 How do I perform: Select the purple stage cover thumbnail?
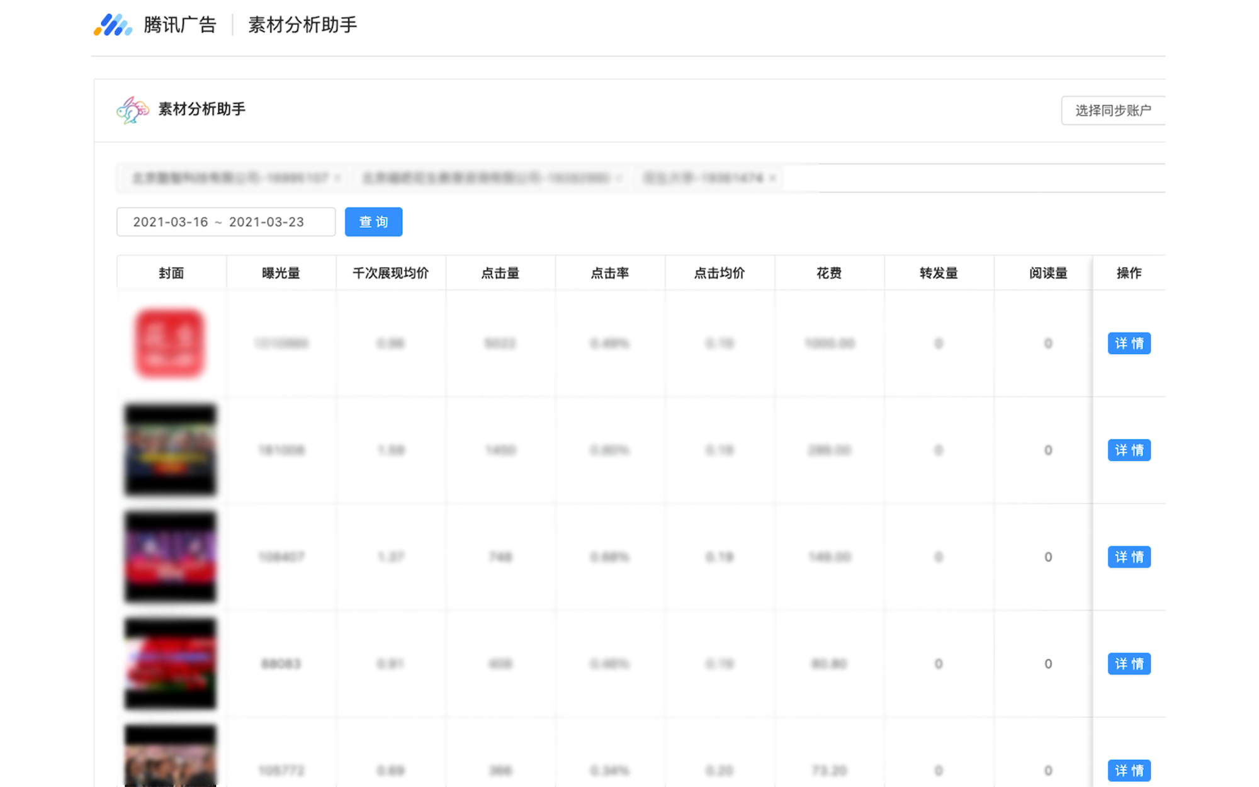(170, 557)
